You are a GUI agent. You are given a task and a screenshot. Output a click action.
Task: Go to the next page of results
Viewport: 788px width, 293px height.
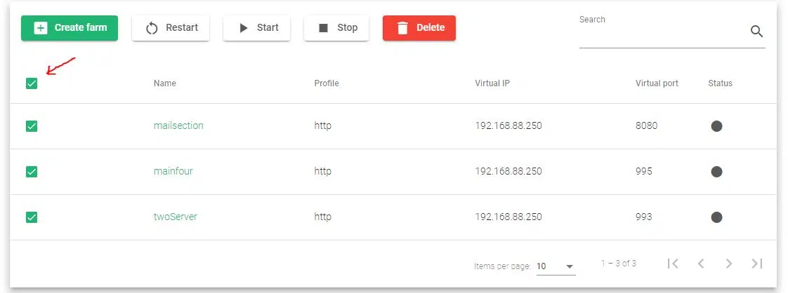(x=729, y=264)
